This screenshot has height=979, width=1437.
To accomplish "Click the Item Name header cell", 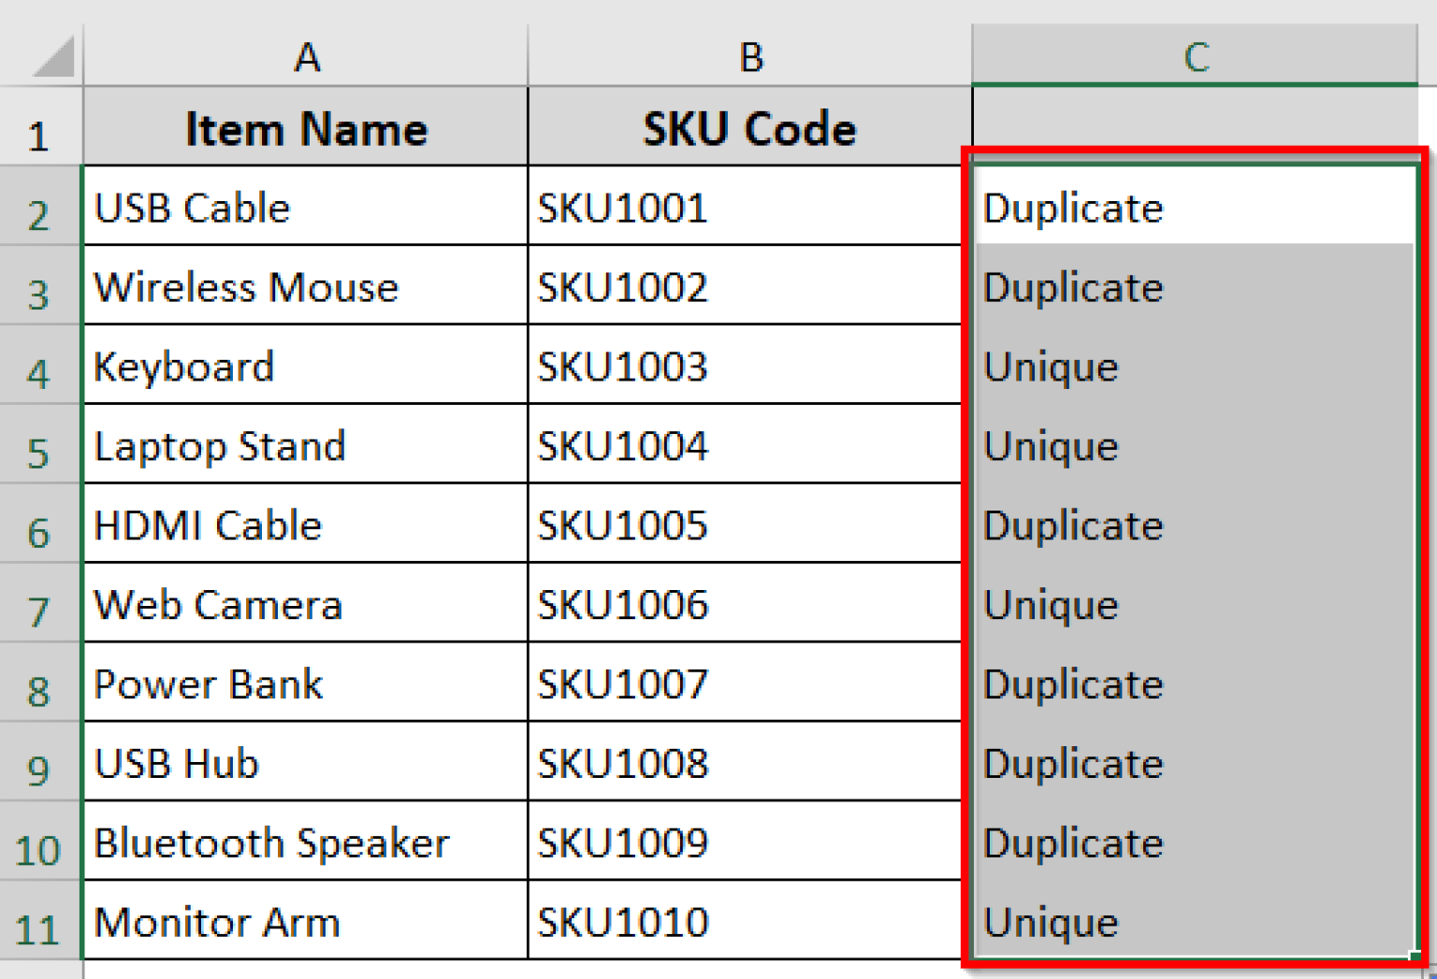I will coord(305,128).
